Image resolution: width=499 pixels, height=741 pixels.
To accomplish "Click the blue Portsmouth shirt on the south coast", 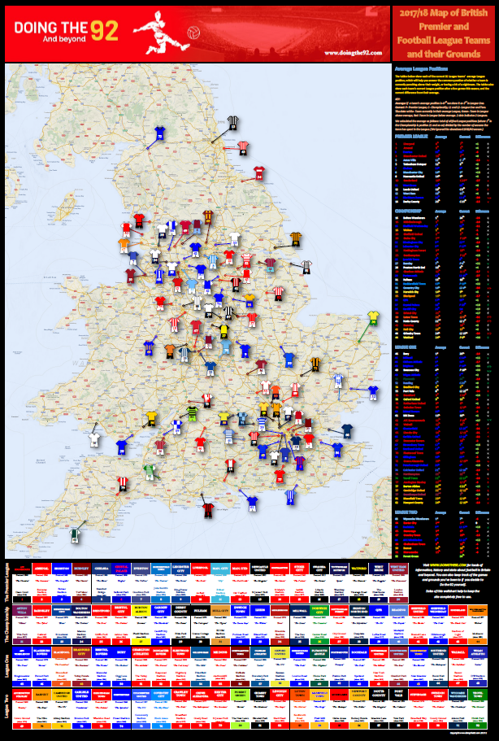I will click(252, 503).
